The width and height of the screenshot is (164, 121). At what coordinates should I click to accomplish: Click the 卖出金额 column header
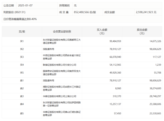point(142,31)
